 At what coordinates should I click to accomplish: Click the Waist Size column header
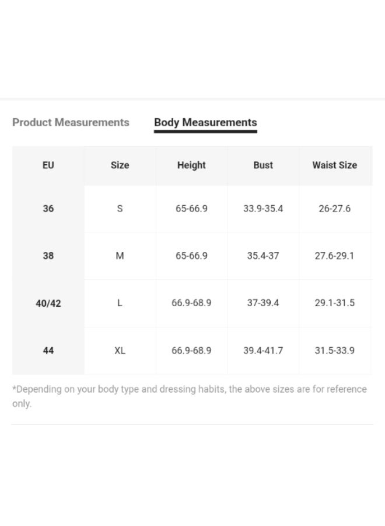tap(334, 165)
